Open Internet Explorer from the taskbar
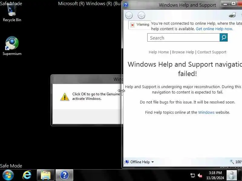The height and width of the screenshot is (181, 242). click(x=27, y=175)
